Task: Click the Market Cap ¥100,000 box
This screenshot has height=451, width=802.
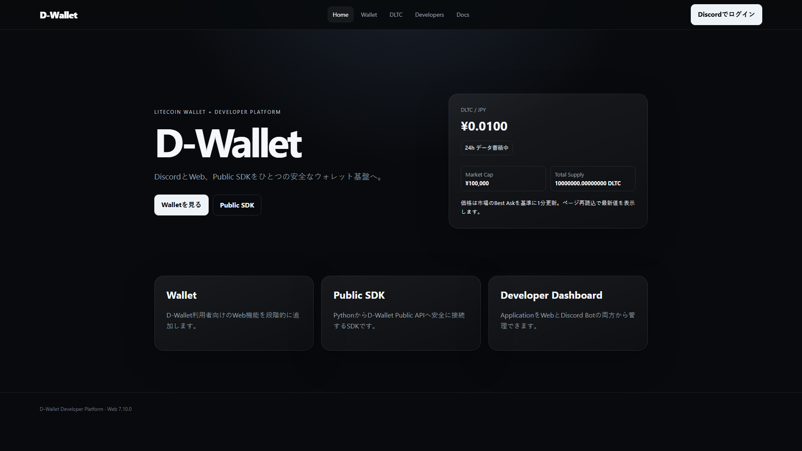Action: tap(503, 179)
